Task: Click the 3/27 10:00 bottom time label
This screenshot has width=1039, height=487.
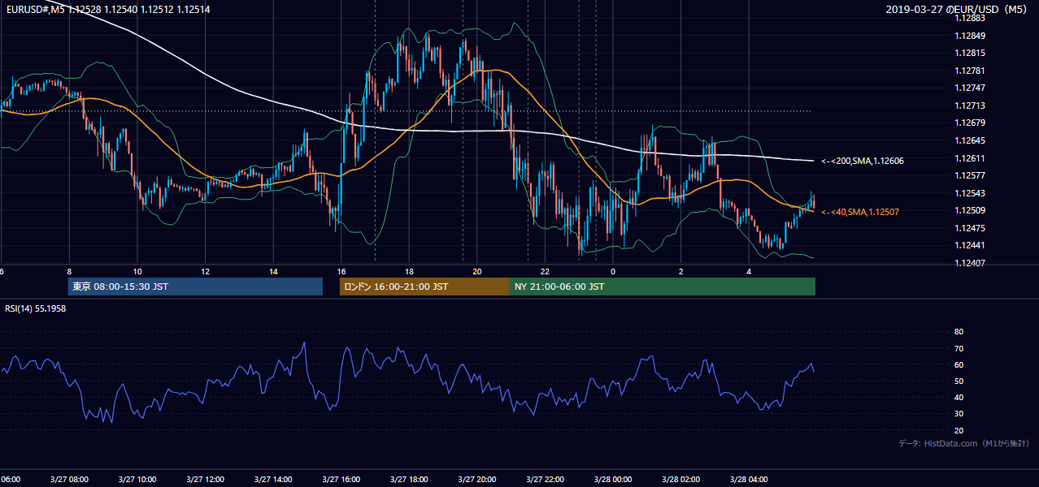Action: tap(137, 480)
